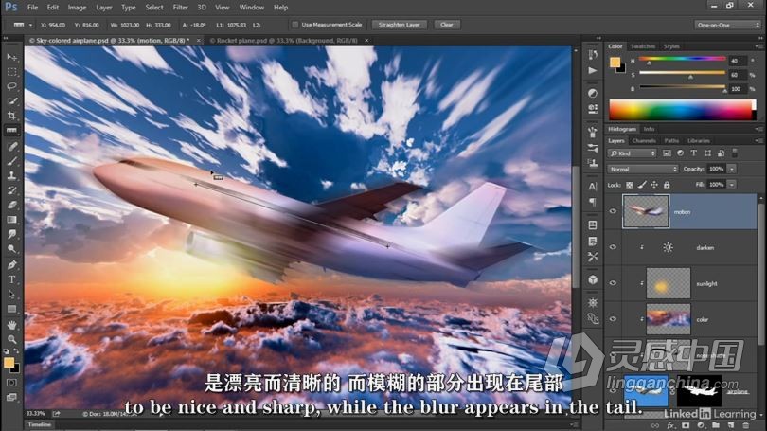Open the Character panel icon
The height and width of the screenshot is (431, 767).
point(593,187)
